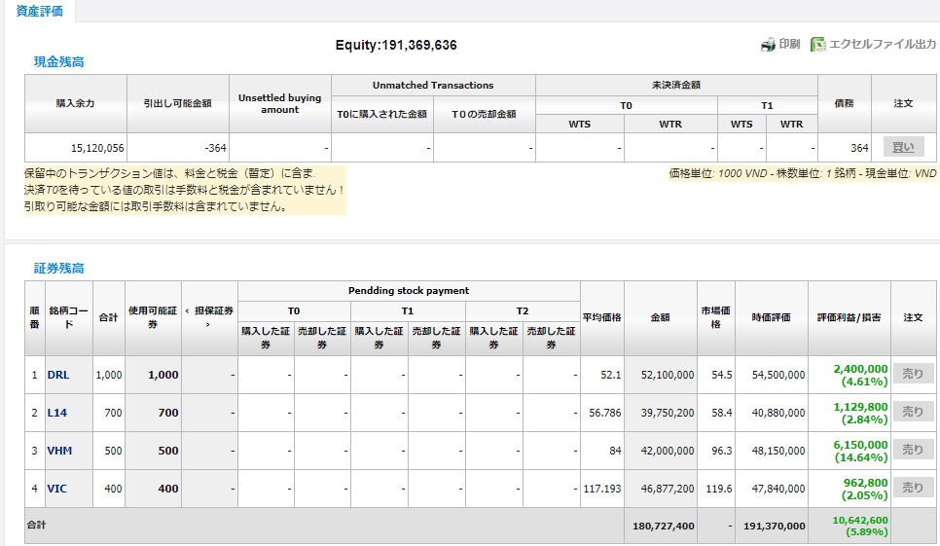This screenshot has width=940, height=546.
Task: Open the L14 stock code link
Action: 56,413
